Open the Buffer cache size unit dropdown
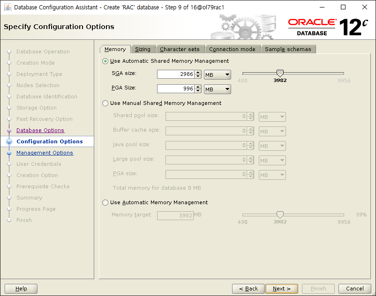This screenshot has width=376, height=296. tap(272, 132)
